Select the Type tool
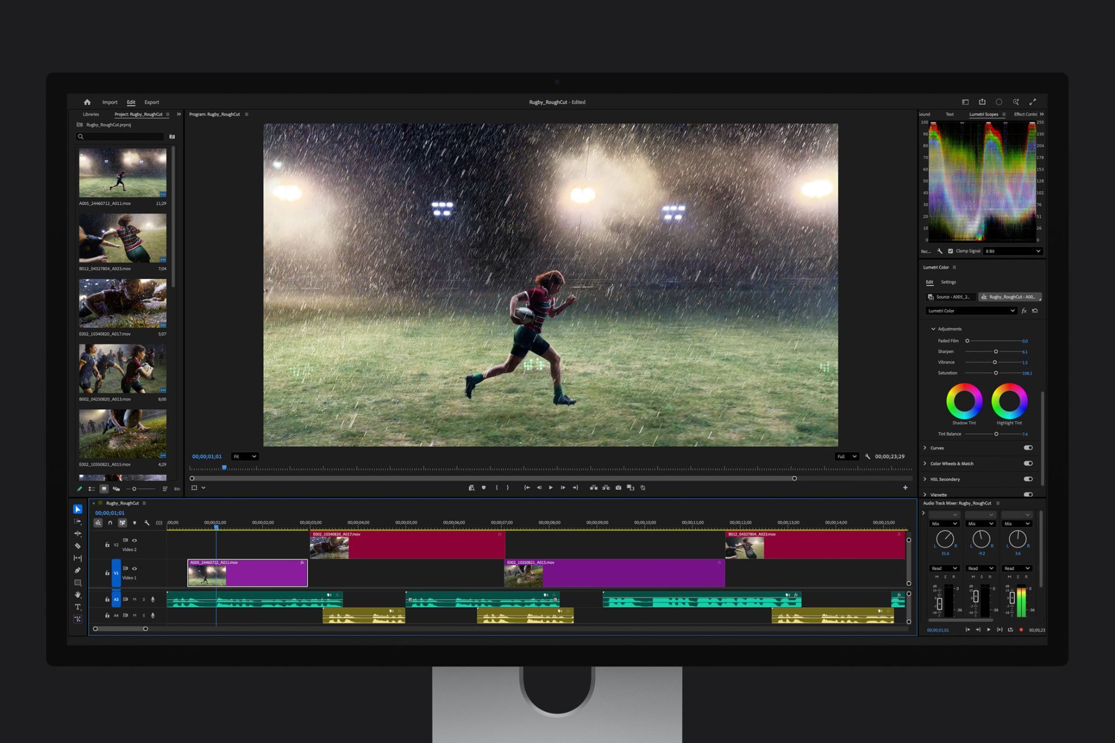Image resolution: width=1115 pixels, height=743 pixels. (78, 607)
